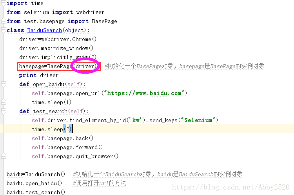Click the 'time.sleep(1)' line
The width and height of the screenshot is (294, 195).
pyautogui.click(x=52, y=102)
